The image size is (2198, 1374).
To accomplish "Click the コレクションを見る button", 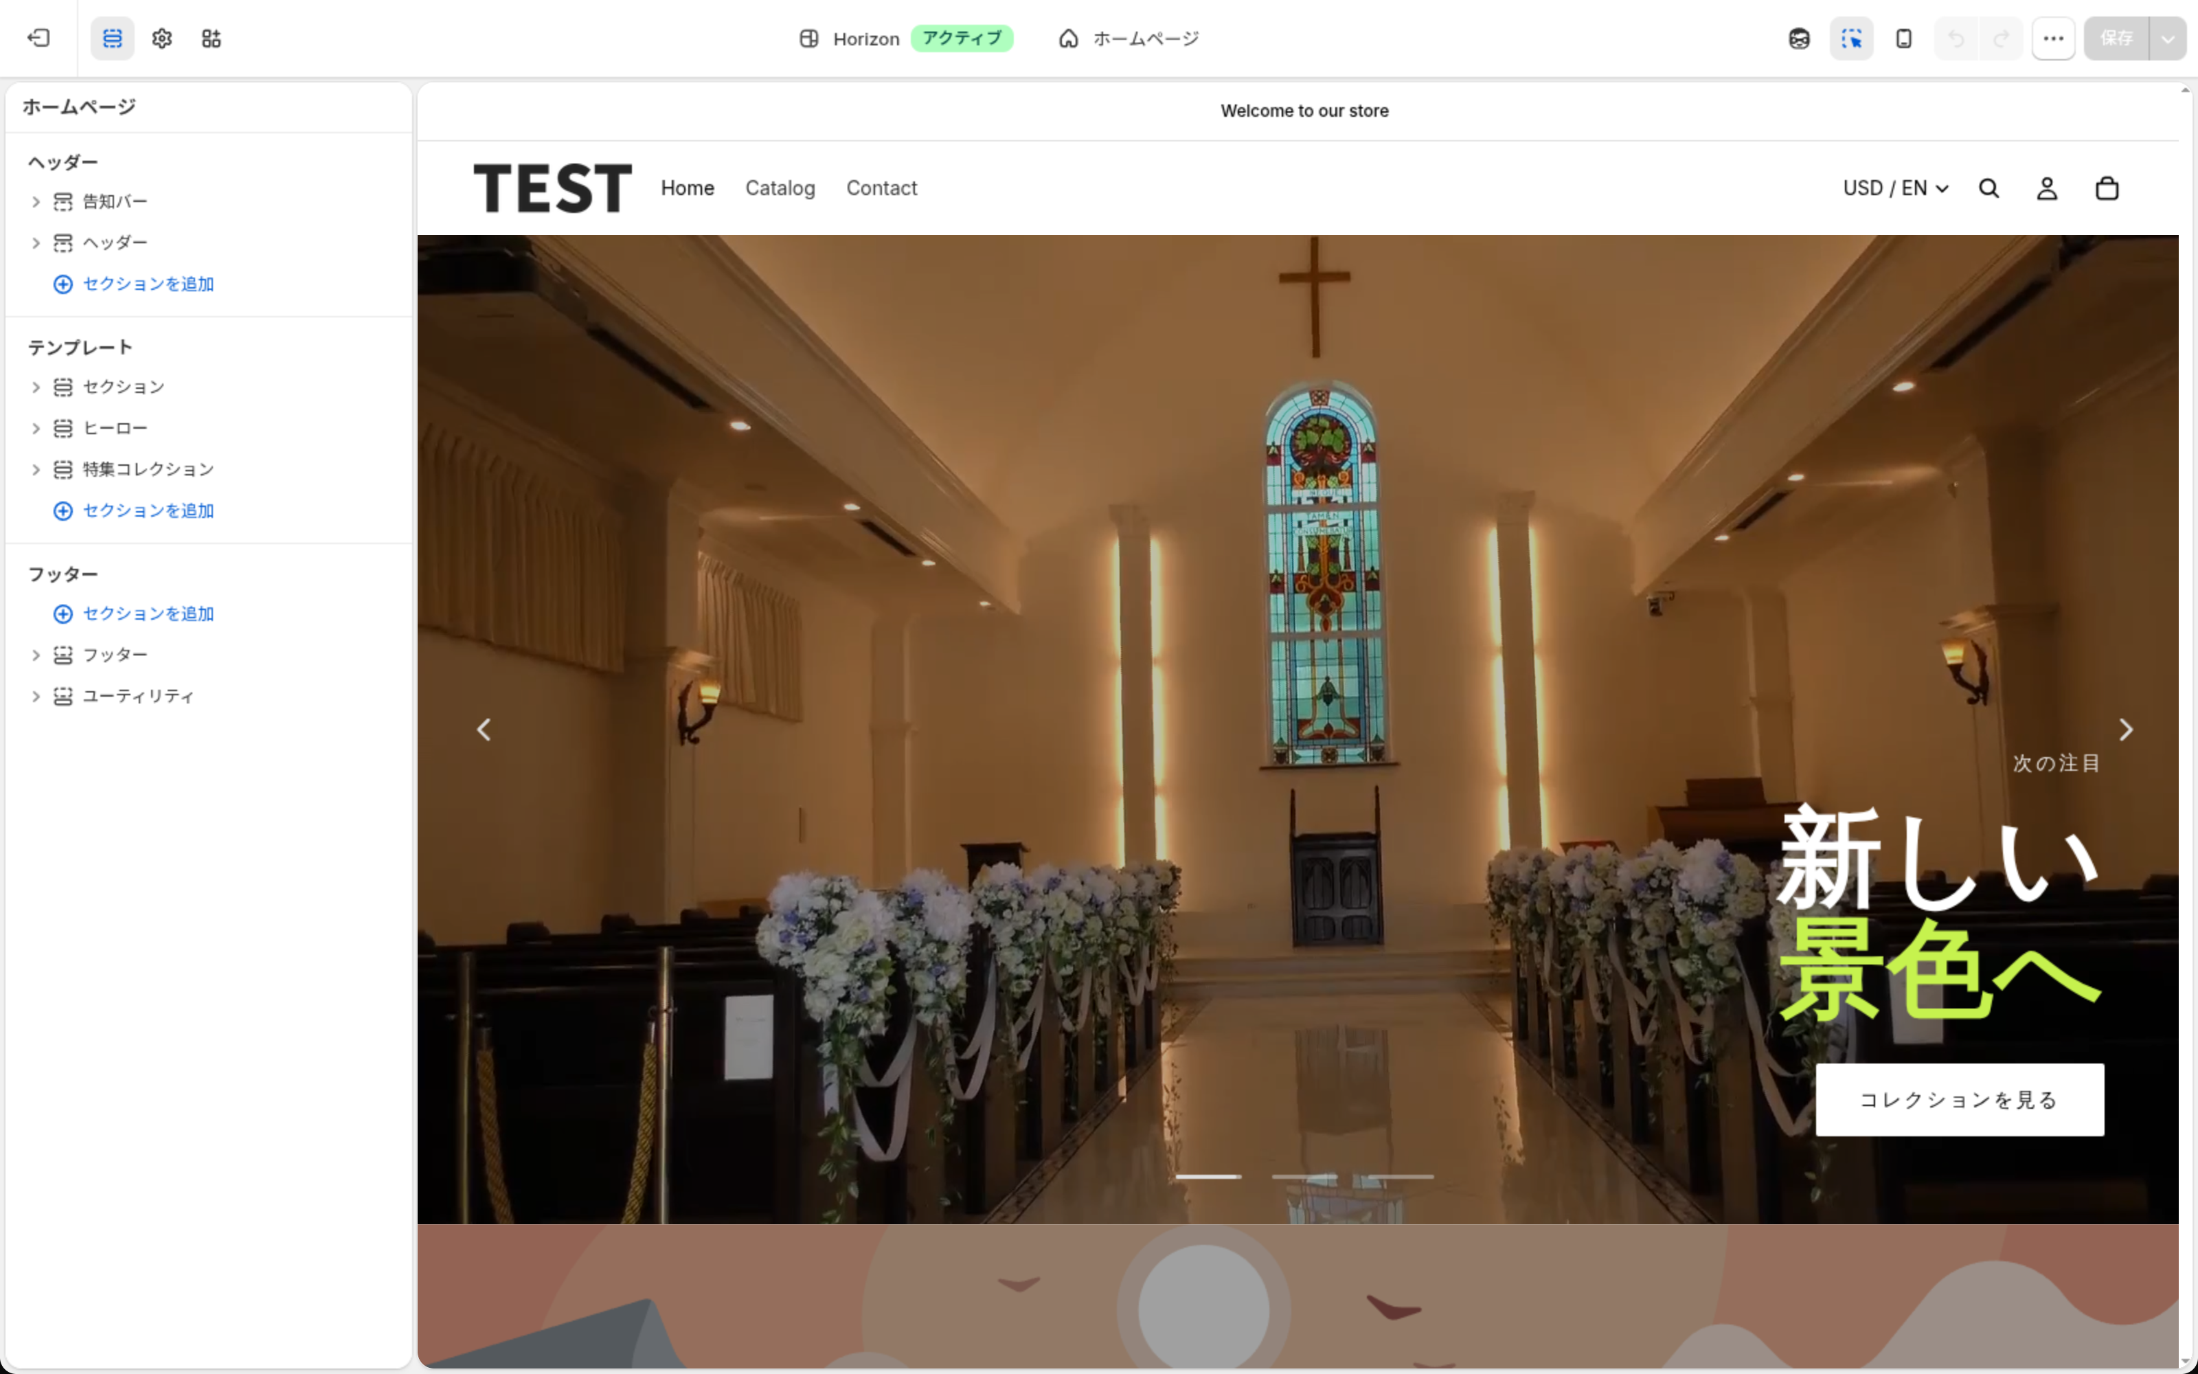I will (x=1960, y=1100).
